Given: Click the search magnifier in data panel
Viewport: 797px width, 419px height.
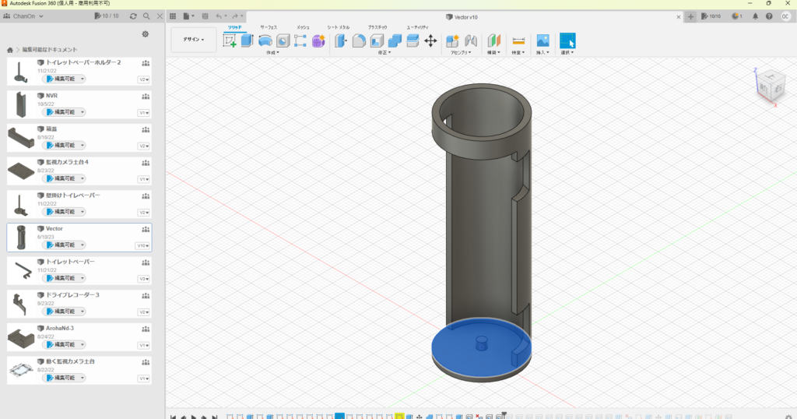Looking at the screenshot, I should [146, 16].
